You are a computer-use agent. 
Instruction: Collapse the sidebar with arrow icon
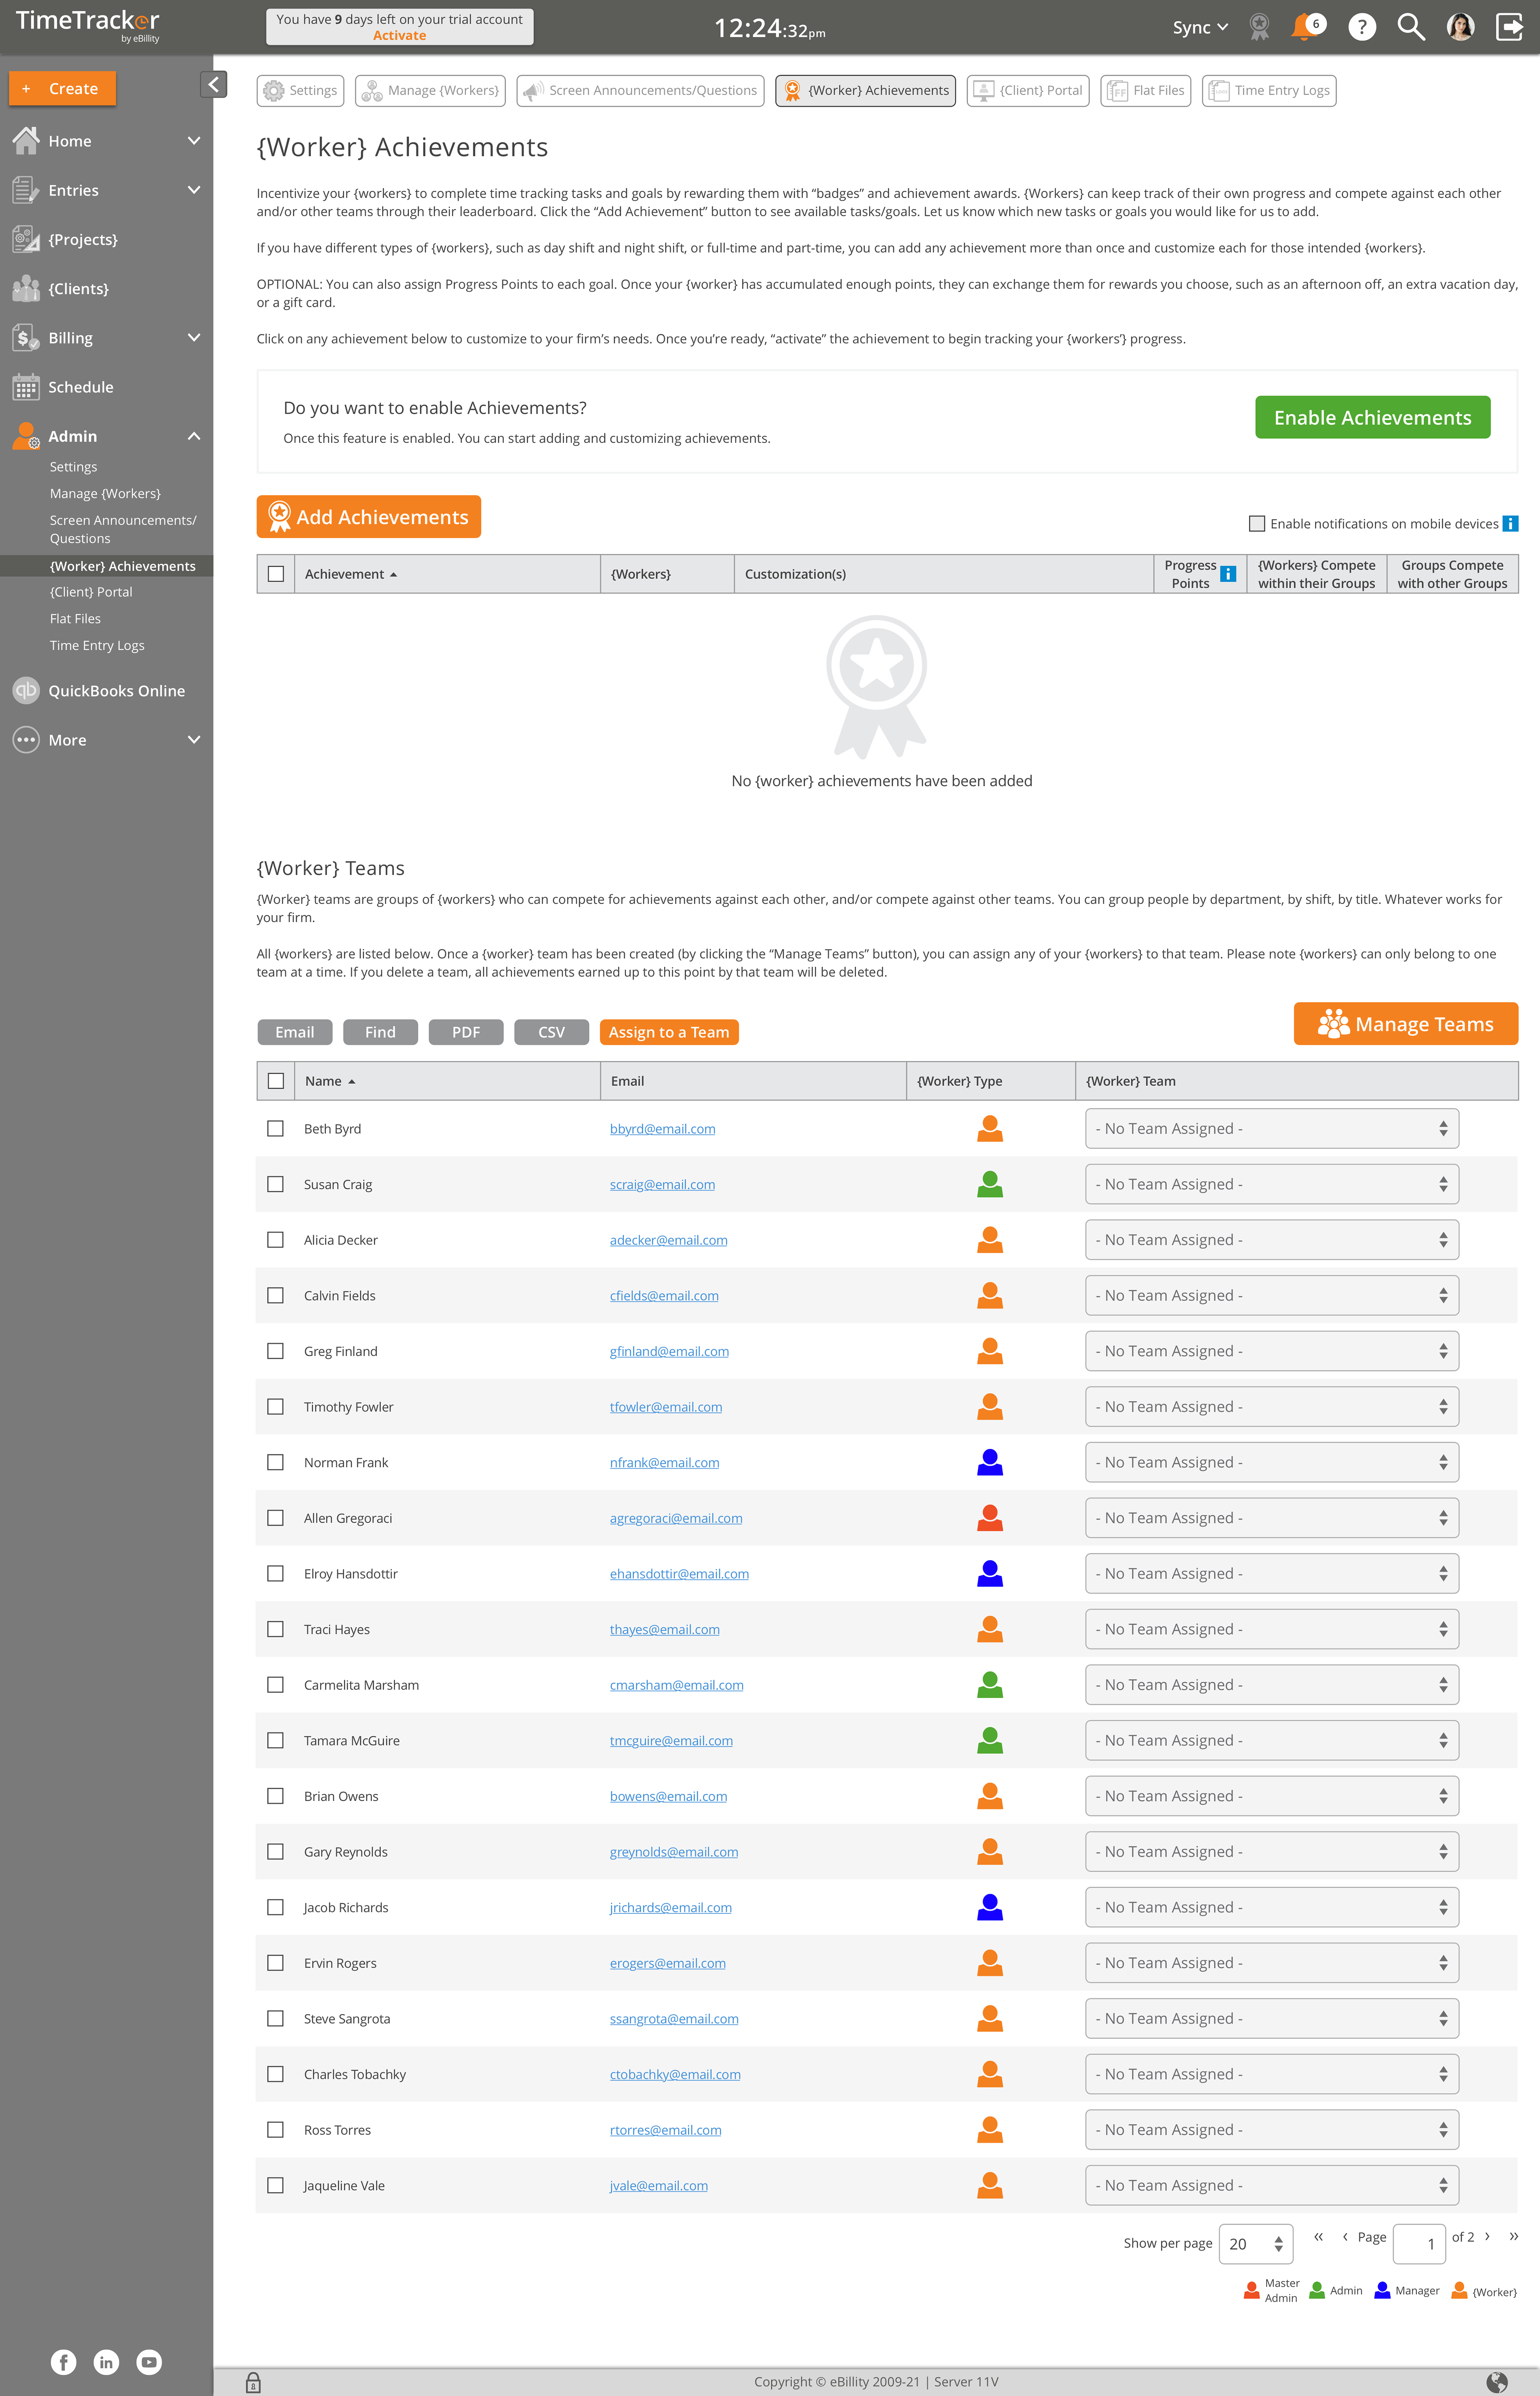pyautogui.click(x=213, y=85)
